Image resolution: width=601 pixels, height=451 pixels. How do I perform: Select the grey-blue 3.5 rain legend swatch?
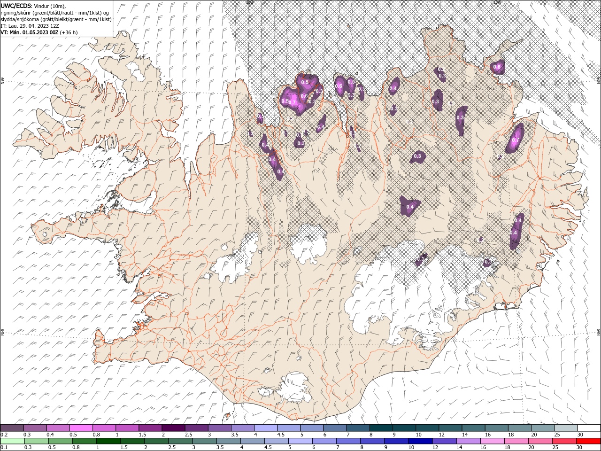[228, 441]
